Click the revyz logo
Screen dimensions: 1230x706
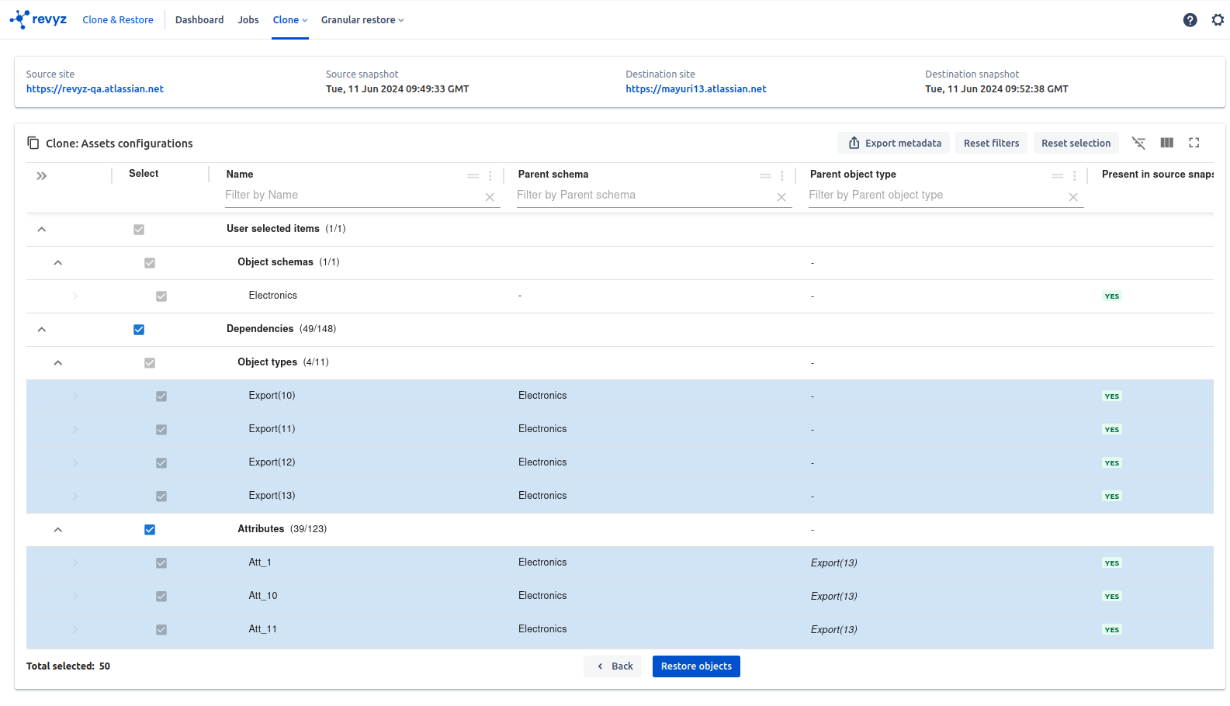(x=38, y=19)
